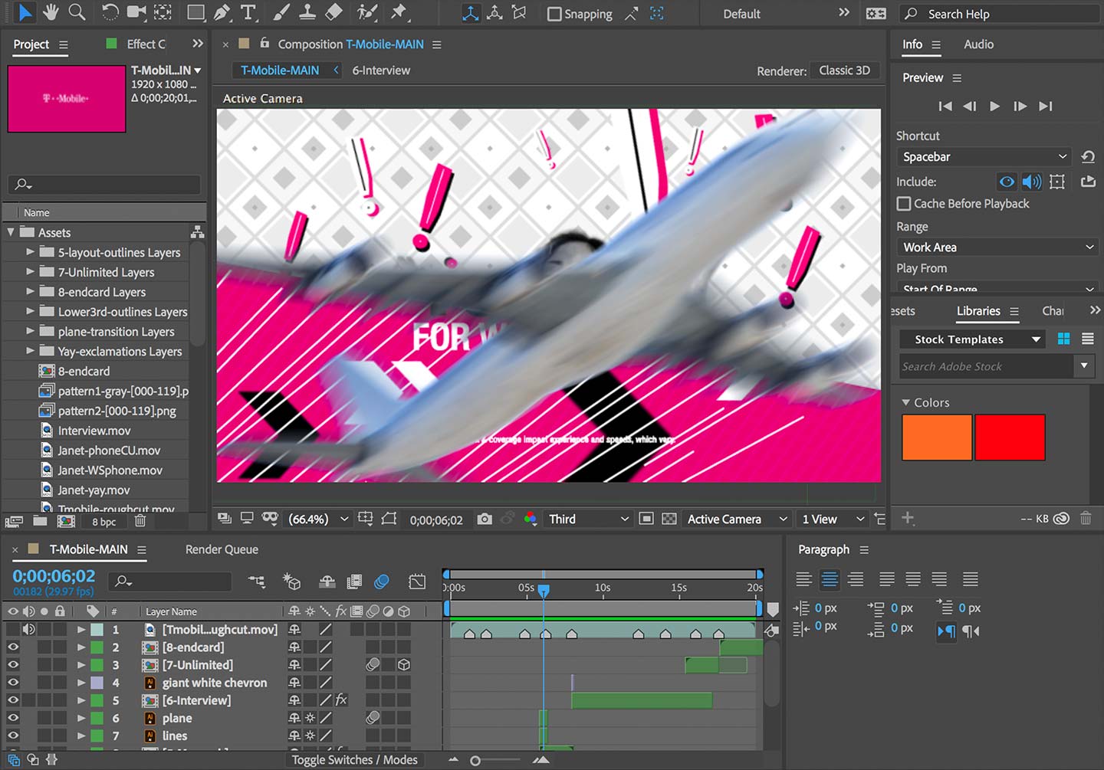Toggle audio include speaker in Preview
This screenshot has height=770, width=1104.
pyautogui.click(x=1032, y=182)
